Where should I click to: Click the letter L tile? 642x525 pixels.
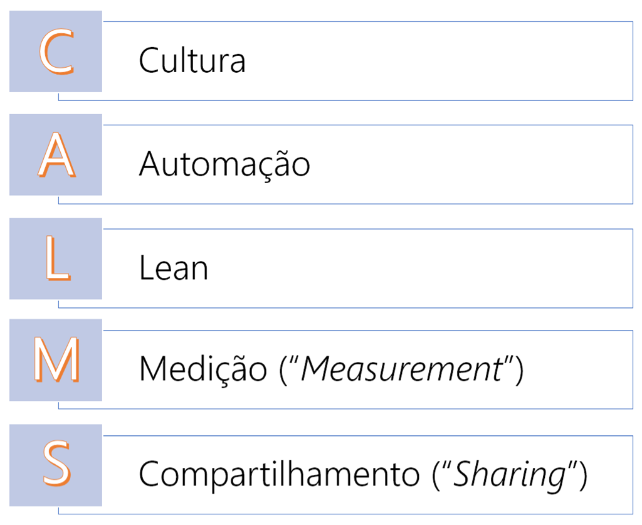pyautogui.click(x=56, y=258)
